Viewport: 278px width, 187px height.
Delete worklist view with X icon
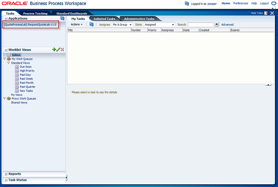tap(63, 49)
